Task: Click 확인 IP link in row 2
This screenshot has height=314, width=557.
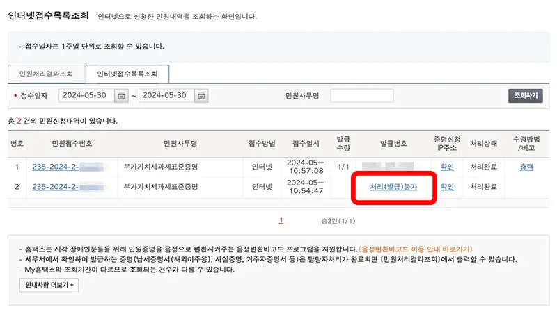Action: (447, 187)
